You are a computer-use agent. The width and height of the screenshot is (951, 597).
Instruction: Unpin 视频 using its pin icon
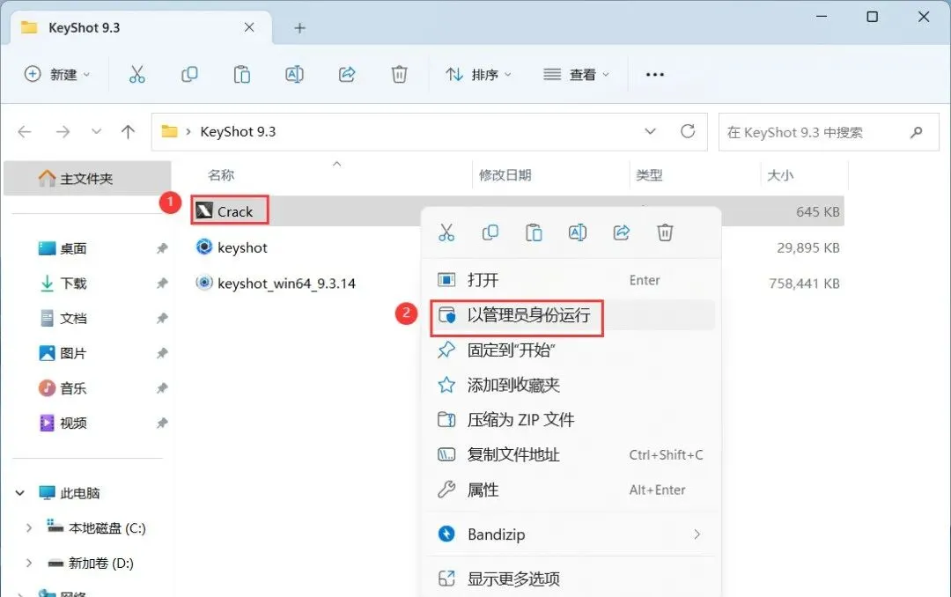pos(162,423)
